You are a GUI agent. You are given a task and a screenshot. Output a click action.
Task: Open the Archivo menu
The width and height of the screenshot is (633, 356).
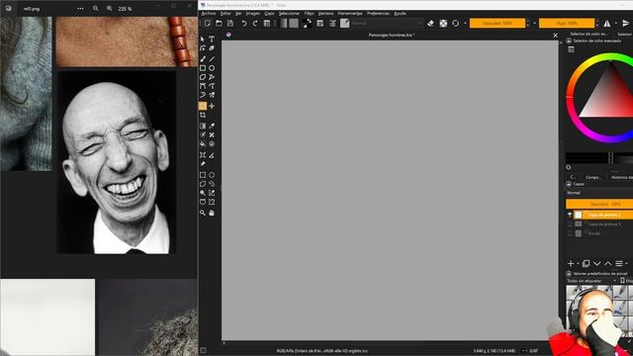209,13
